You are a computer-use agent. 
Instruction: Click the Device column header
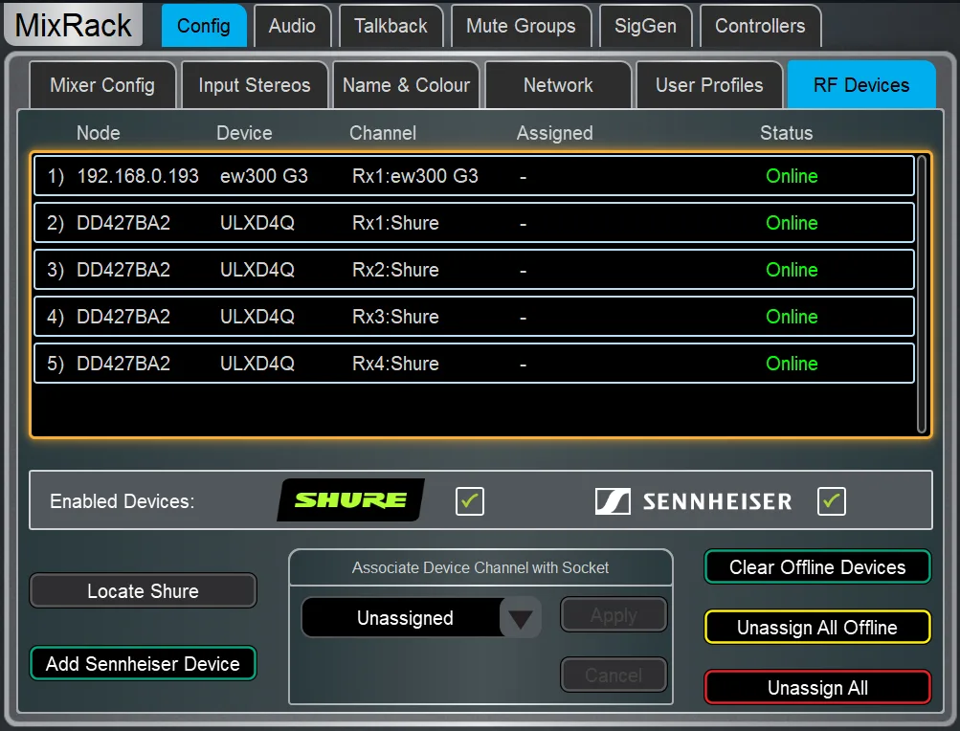coord(244,133)
